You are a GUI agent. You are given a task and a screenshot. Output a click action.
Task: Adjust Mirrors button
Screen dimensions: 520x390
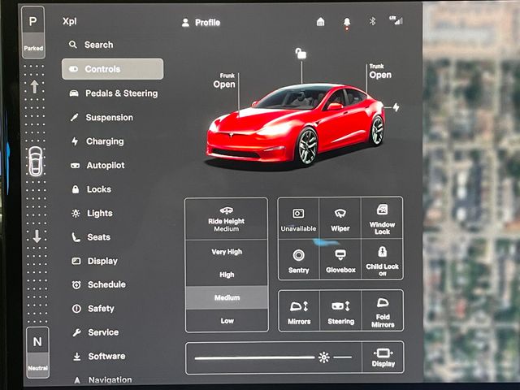pos(299,311)
